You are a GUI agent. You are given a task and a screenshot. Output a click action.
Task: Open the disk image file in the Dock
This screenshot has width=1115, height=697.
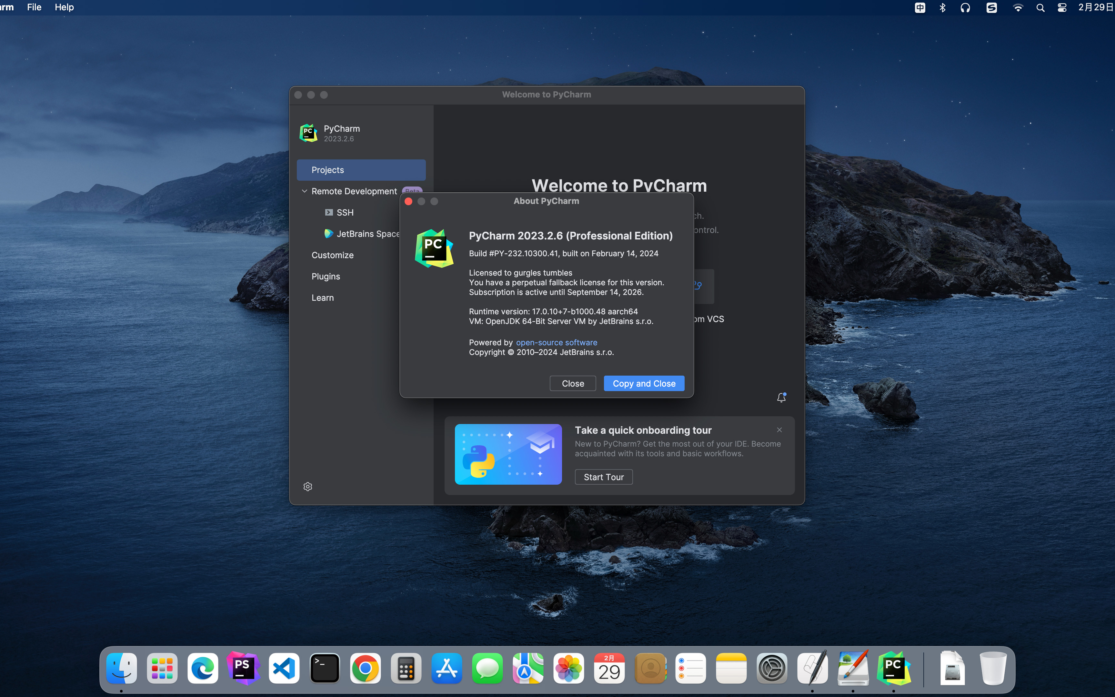pyautogui.click(x=952, y=668)
